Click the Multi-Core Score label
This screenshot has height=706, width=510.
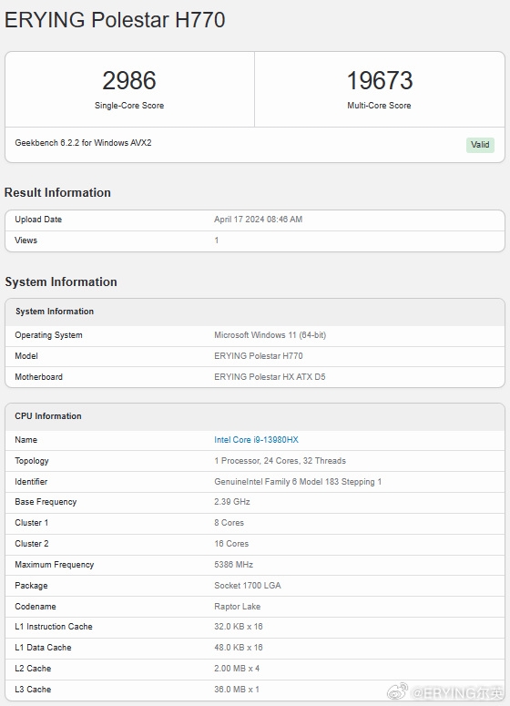pyautogui.click(x=379, y=106)
